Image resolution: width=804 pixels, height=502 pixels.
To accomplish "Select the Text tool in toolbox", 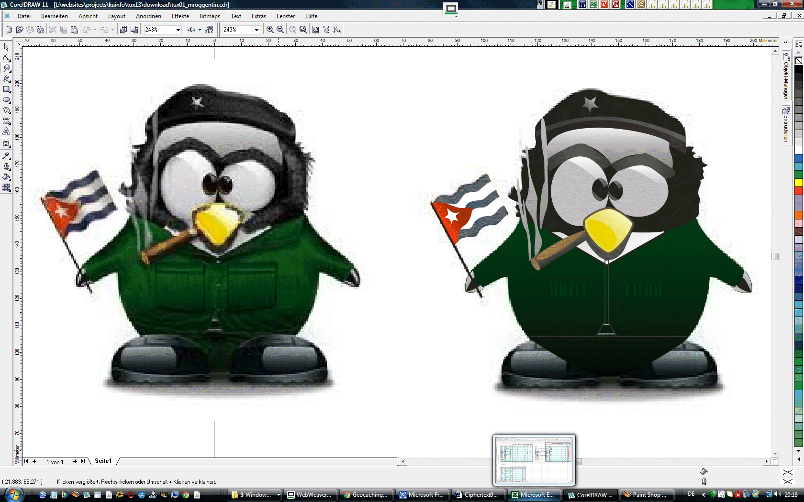I will pyautogui.click(x=6, y=131).
